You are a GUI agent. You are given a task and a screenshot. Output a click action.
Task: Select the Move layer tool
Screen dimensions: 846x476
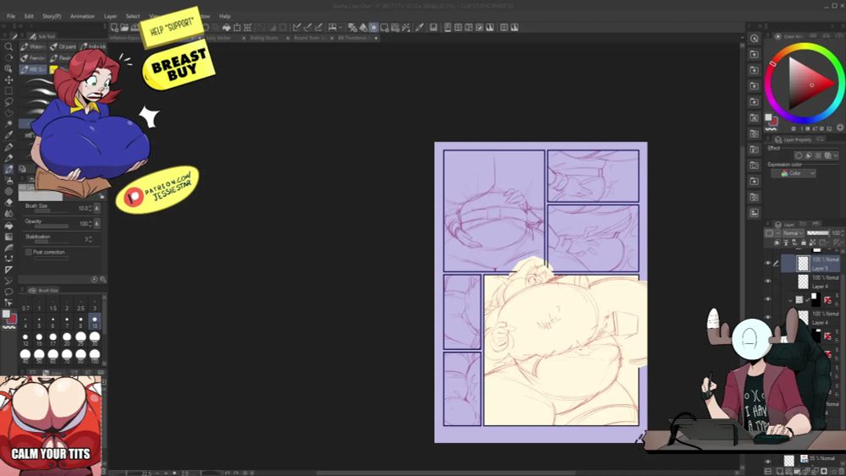[x=8, y=79]
